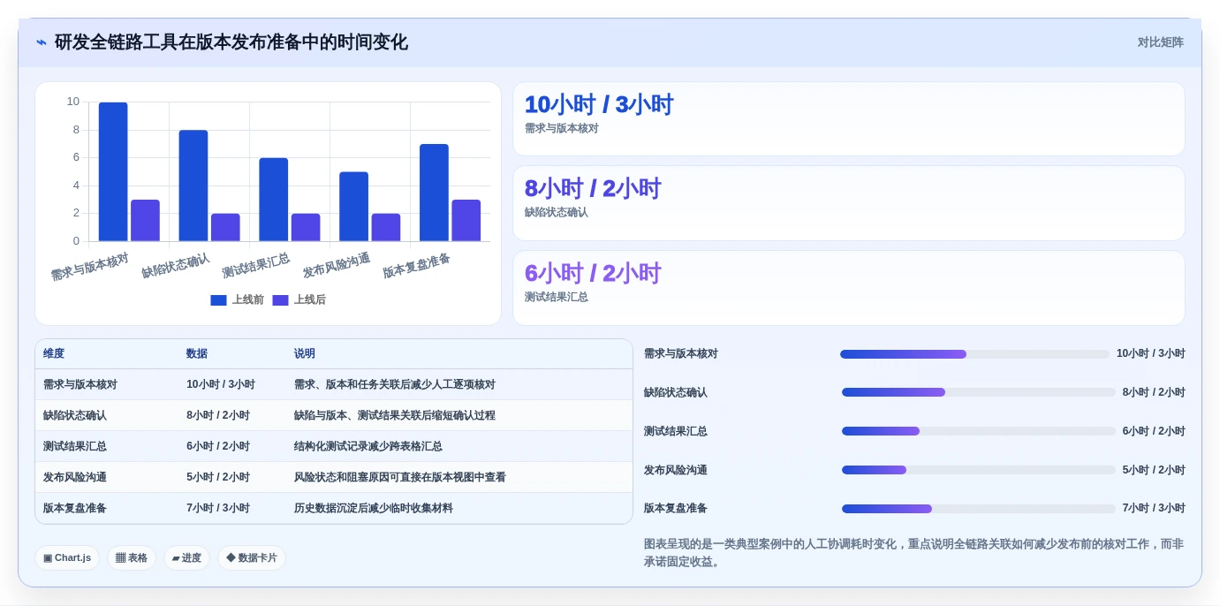Click the 上线后 bar for 版本复盘准备
Viewport: 1220px width, 606px height.
point(466,220)
